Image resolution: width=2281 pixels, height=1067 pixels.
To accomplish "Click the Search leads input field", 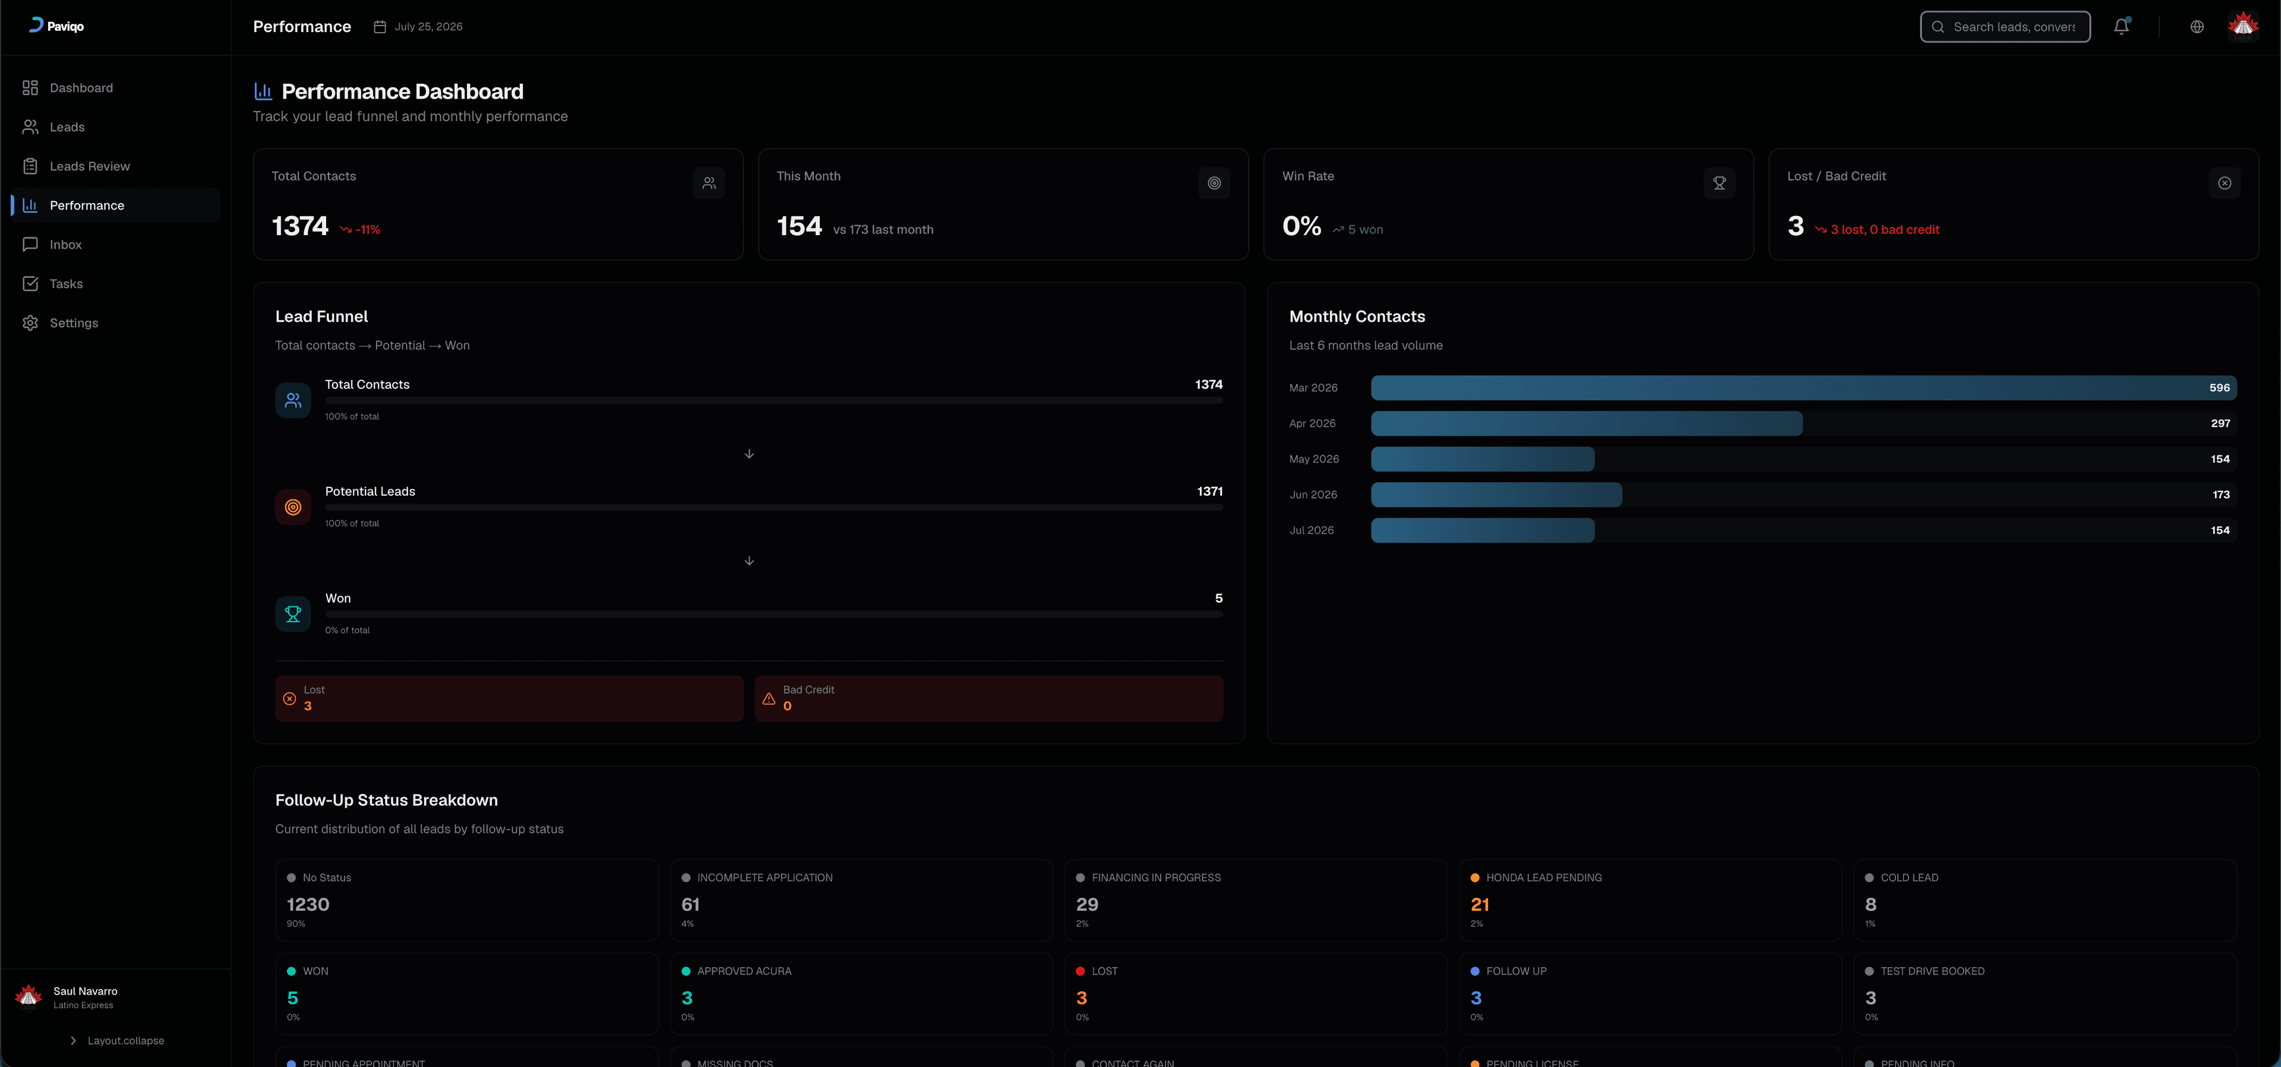I will 2005,27.
